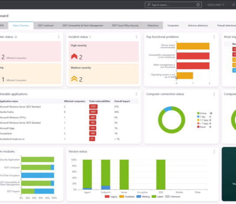
Task: Open the High severity incidents tile
Action: coord(103,52)
